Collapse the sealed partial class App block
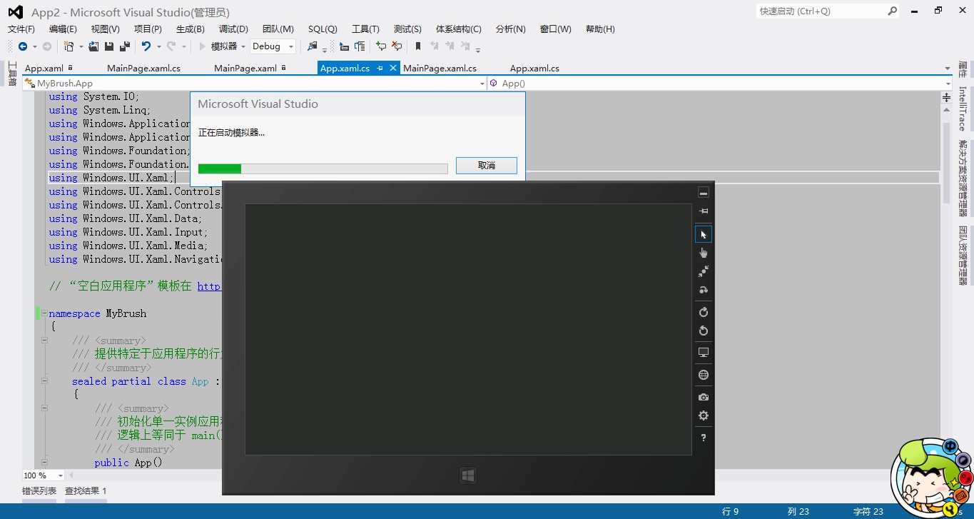Screen dimensions: 974x519 point(44,381)
